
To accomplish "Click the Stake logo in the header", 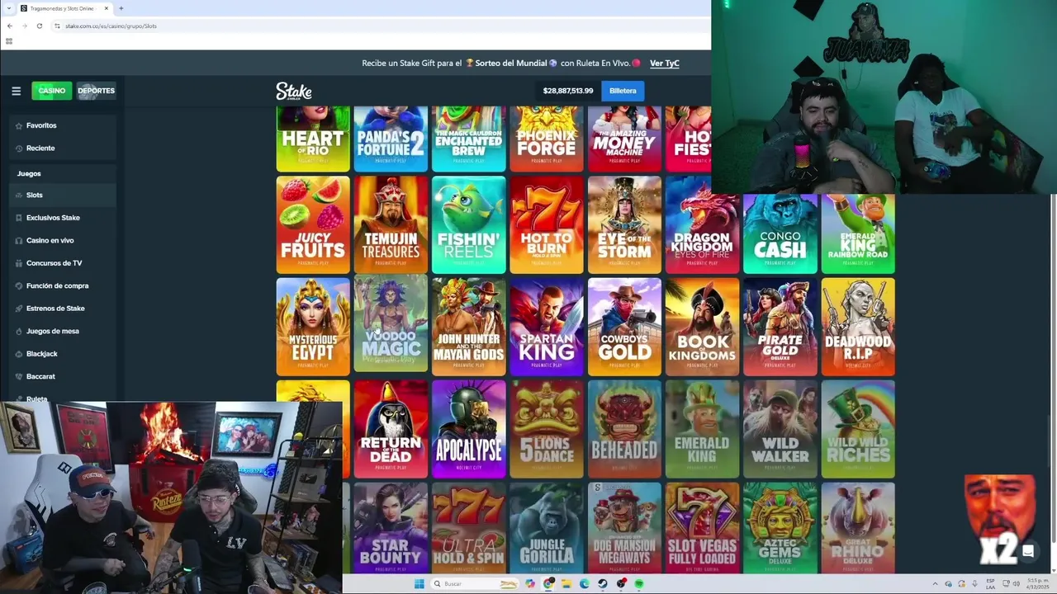I will (293, 91).
